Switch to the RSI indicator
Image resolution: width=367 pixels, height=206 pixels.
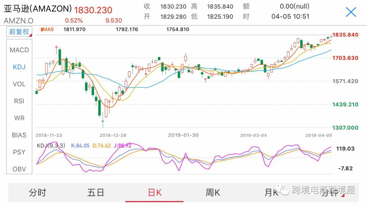19,101
